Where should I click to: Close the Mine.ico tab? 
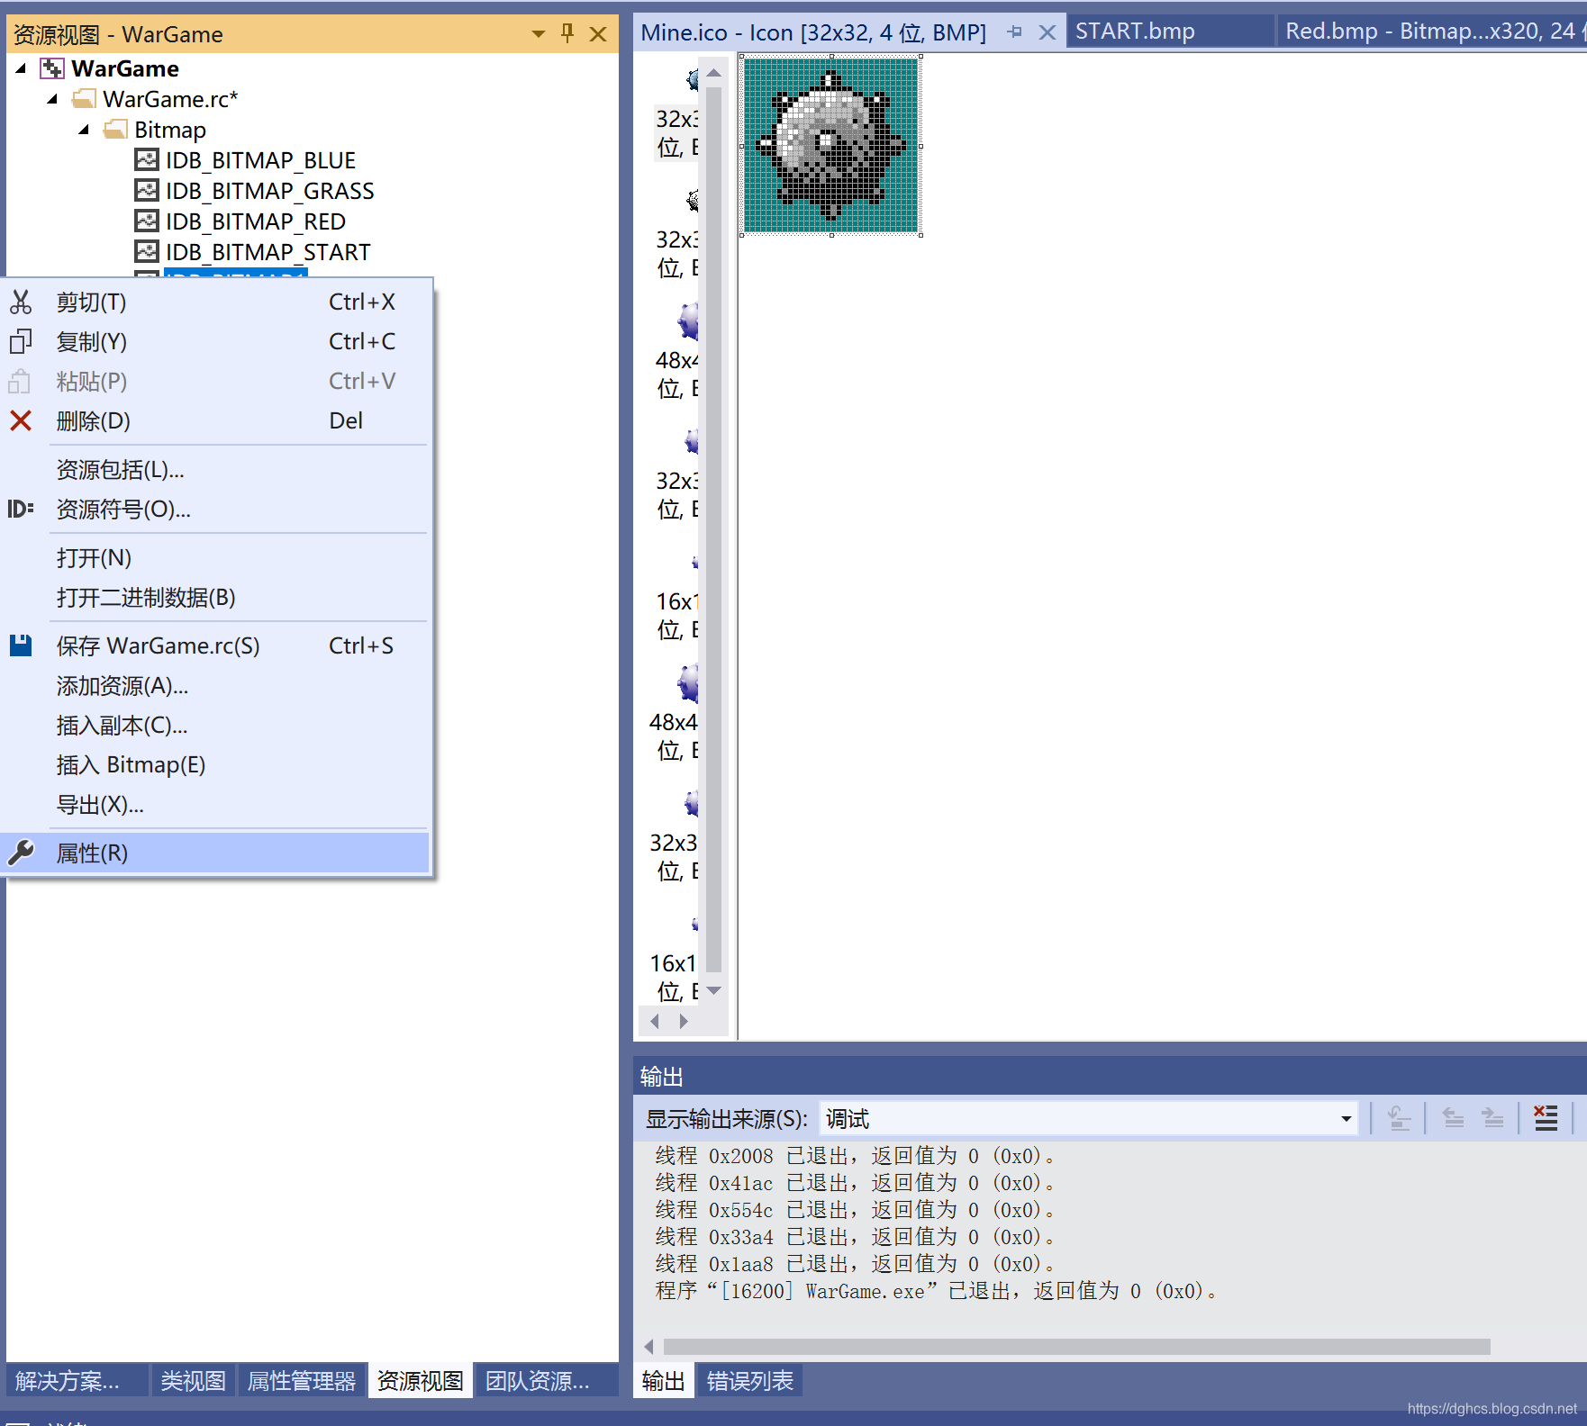click(x=1047, y=32)
